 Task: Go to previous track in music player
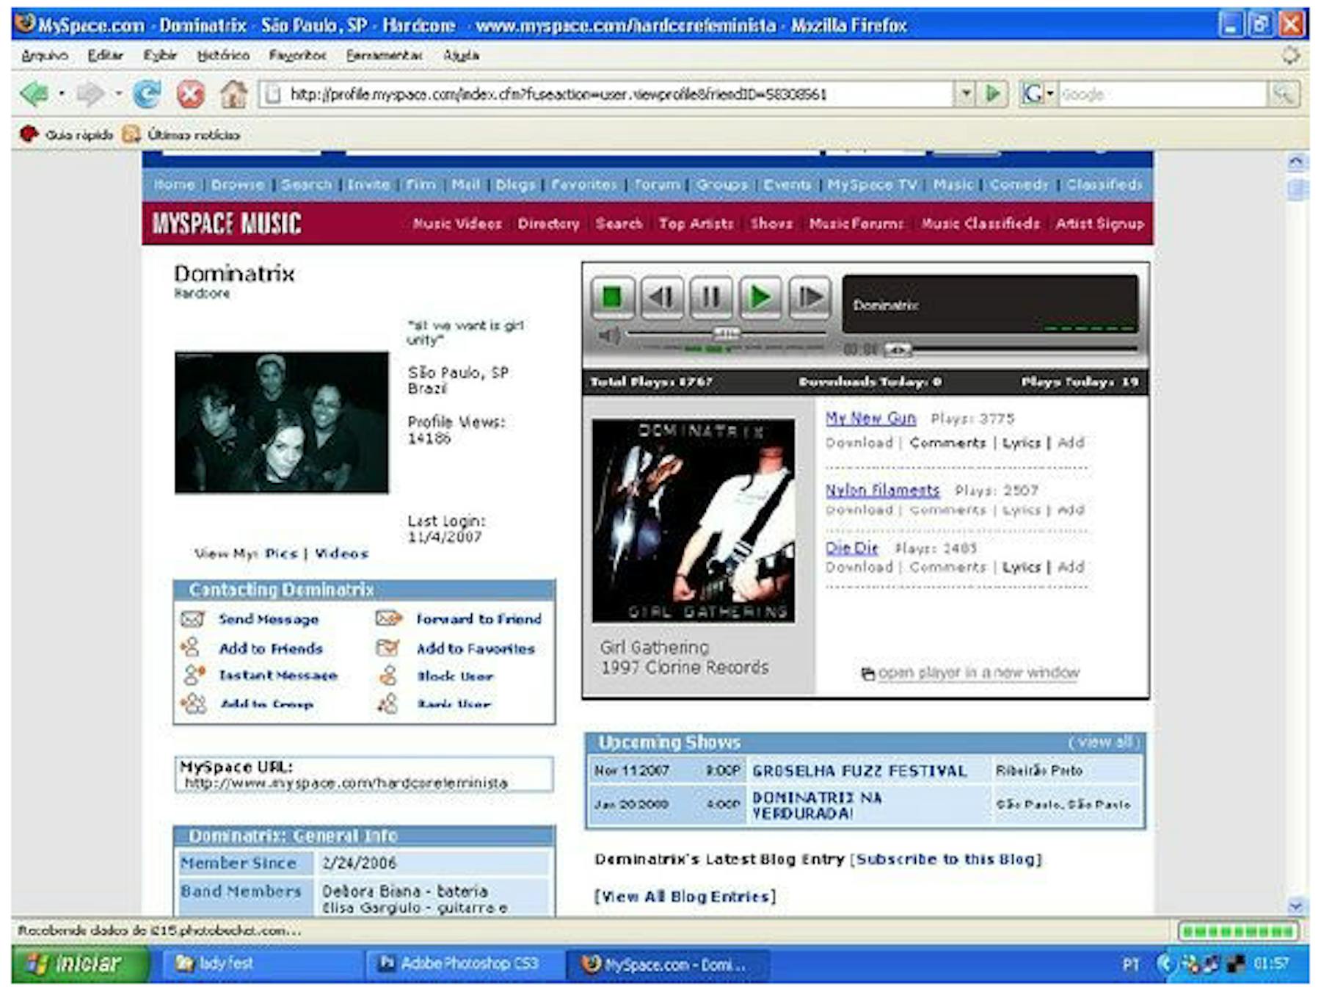pos(661,297)
